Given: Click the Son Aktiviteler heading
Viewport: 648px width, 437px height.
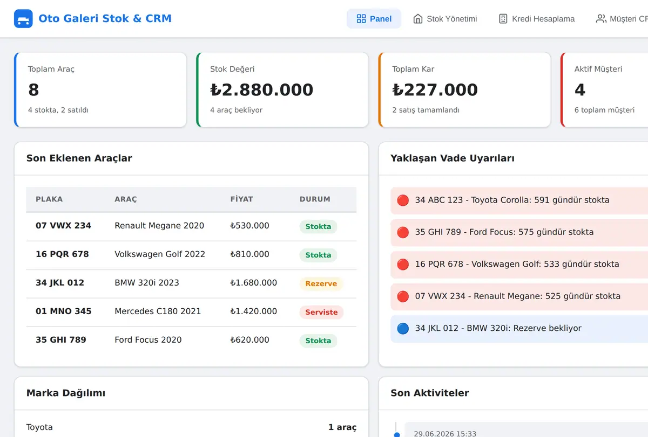Looking at the screenshot, I should 430,393.
